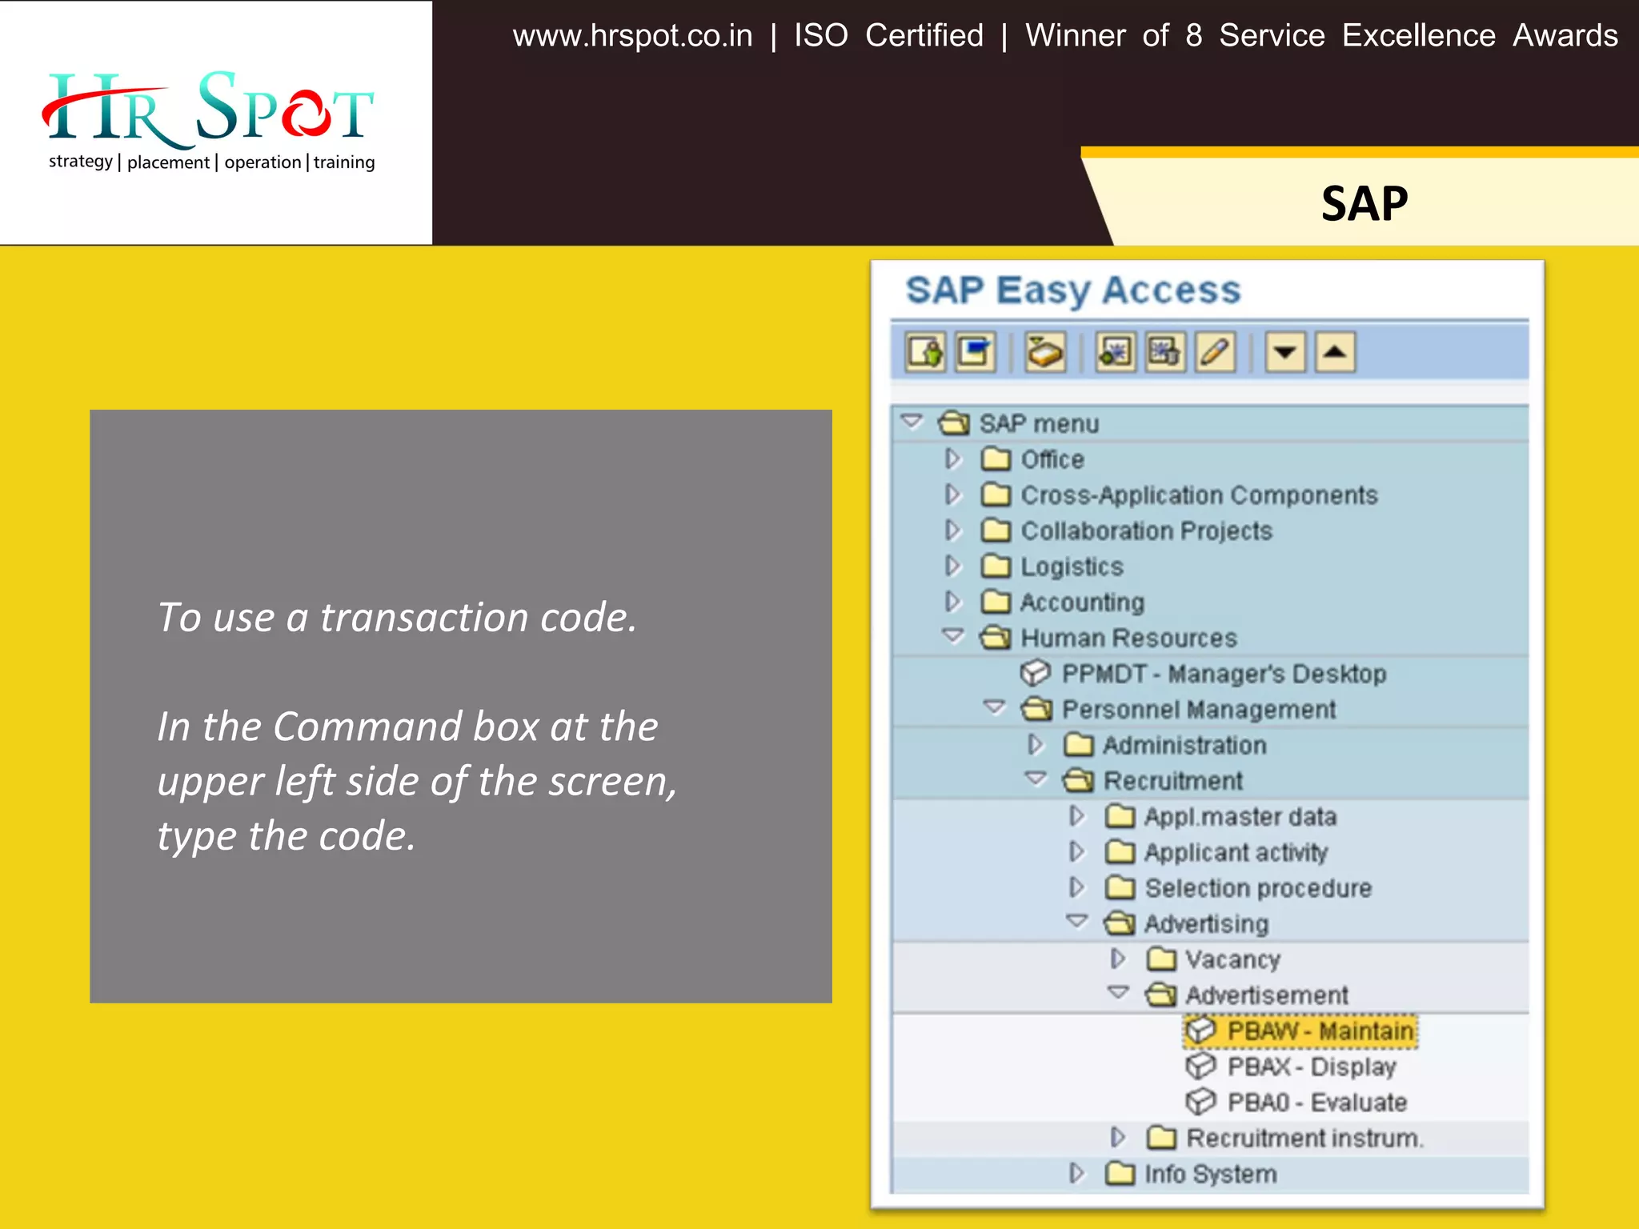
Task: Collapse the SAP menu root node
Action: [912, 420]
